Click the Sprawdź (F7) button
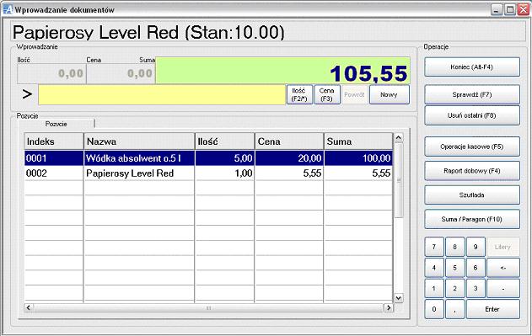 (472, 94)
